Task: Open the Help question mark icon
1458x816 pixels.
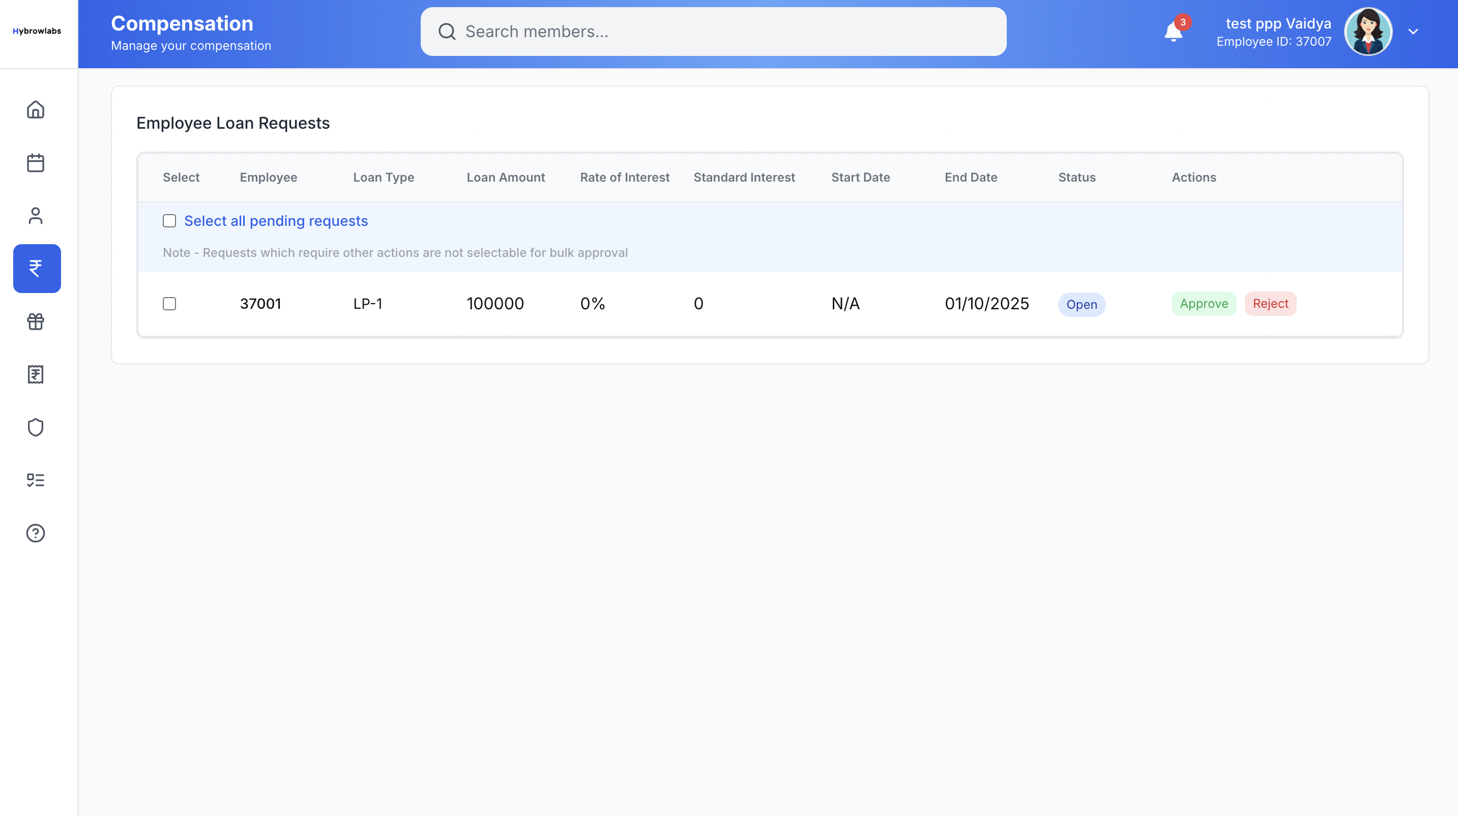Action: (36, 533)
